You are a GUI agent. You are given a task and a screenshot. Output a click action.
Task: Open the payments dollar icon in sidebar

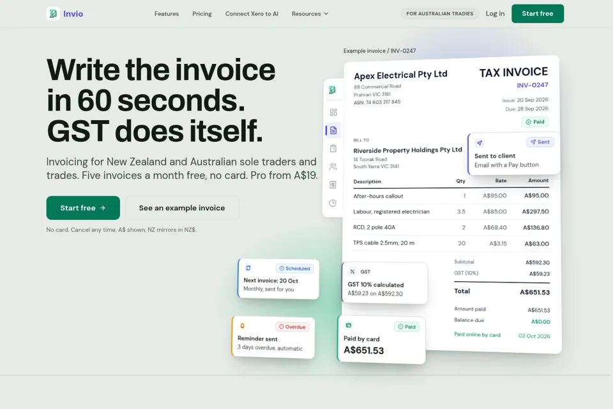(x=333, y=185)
